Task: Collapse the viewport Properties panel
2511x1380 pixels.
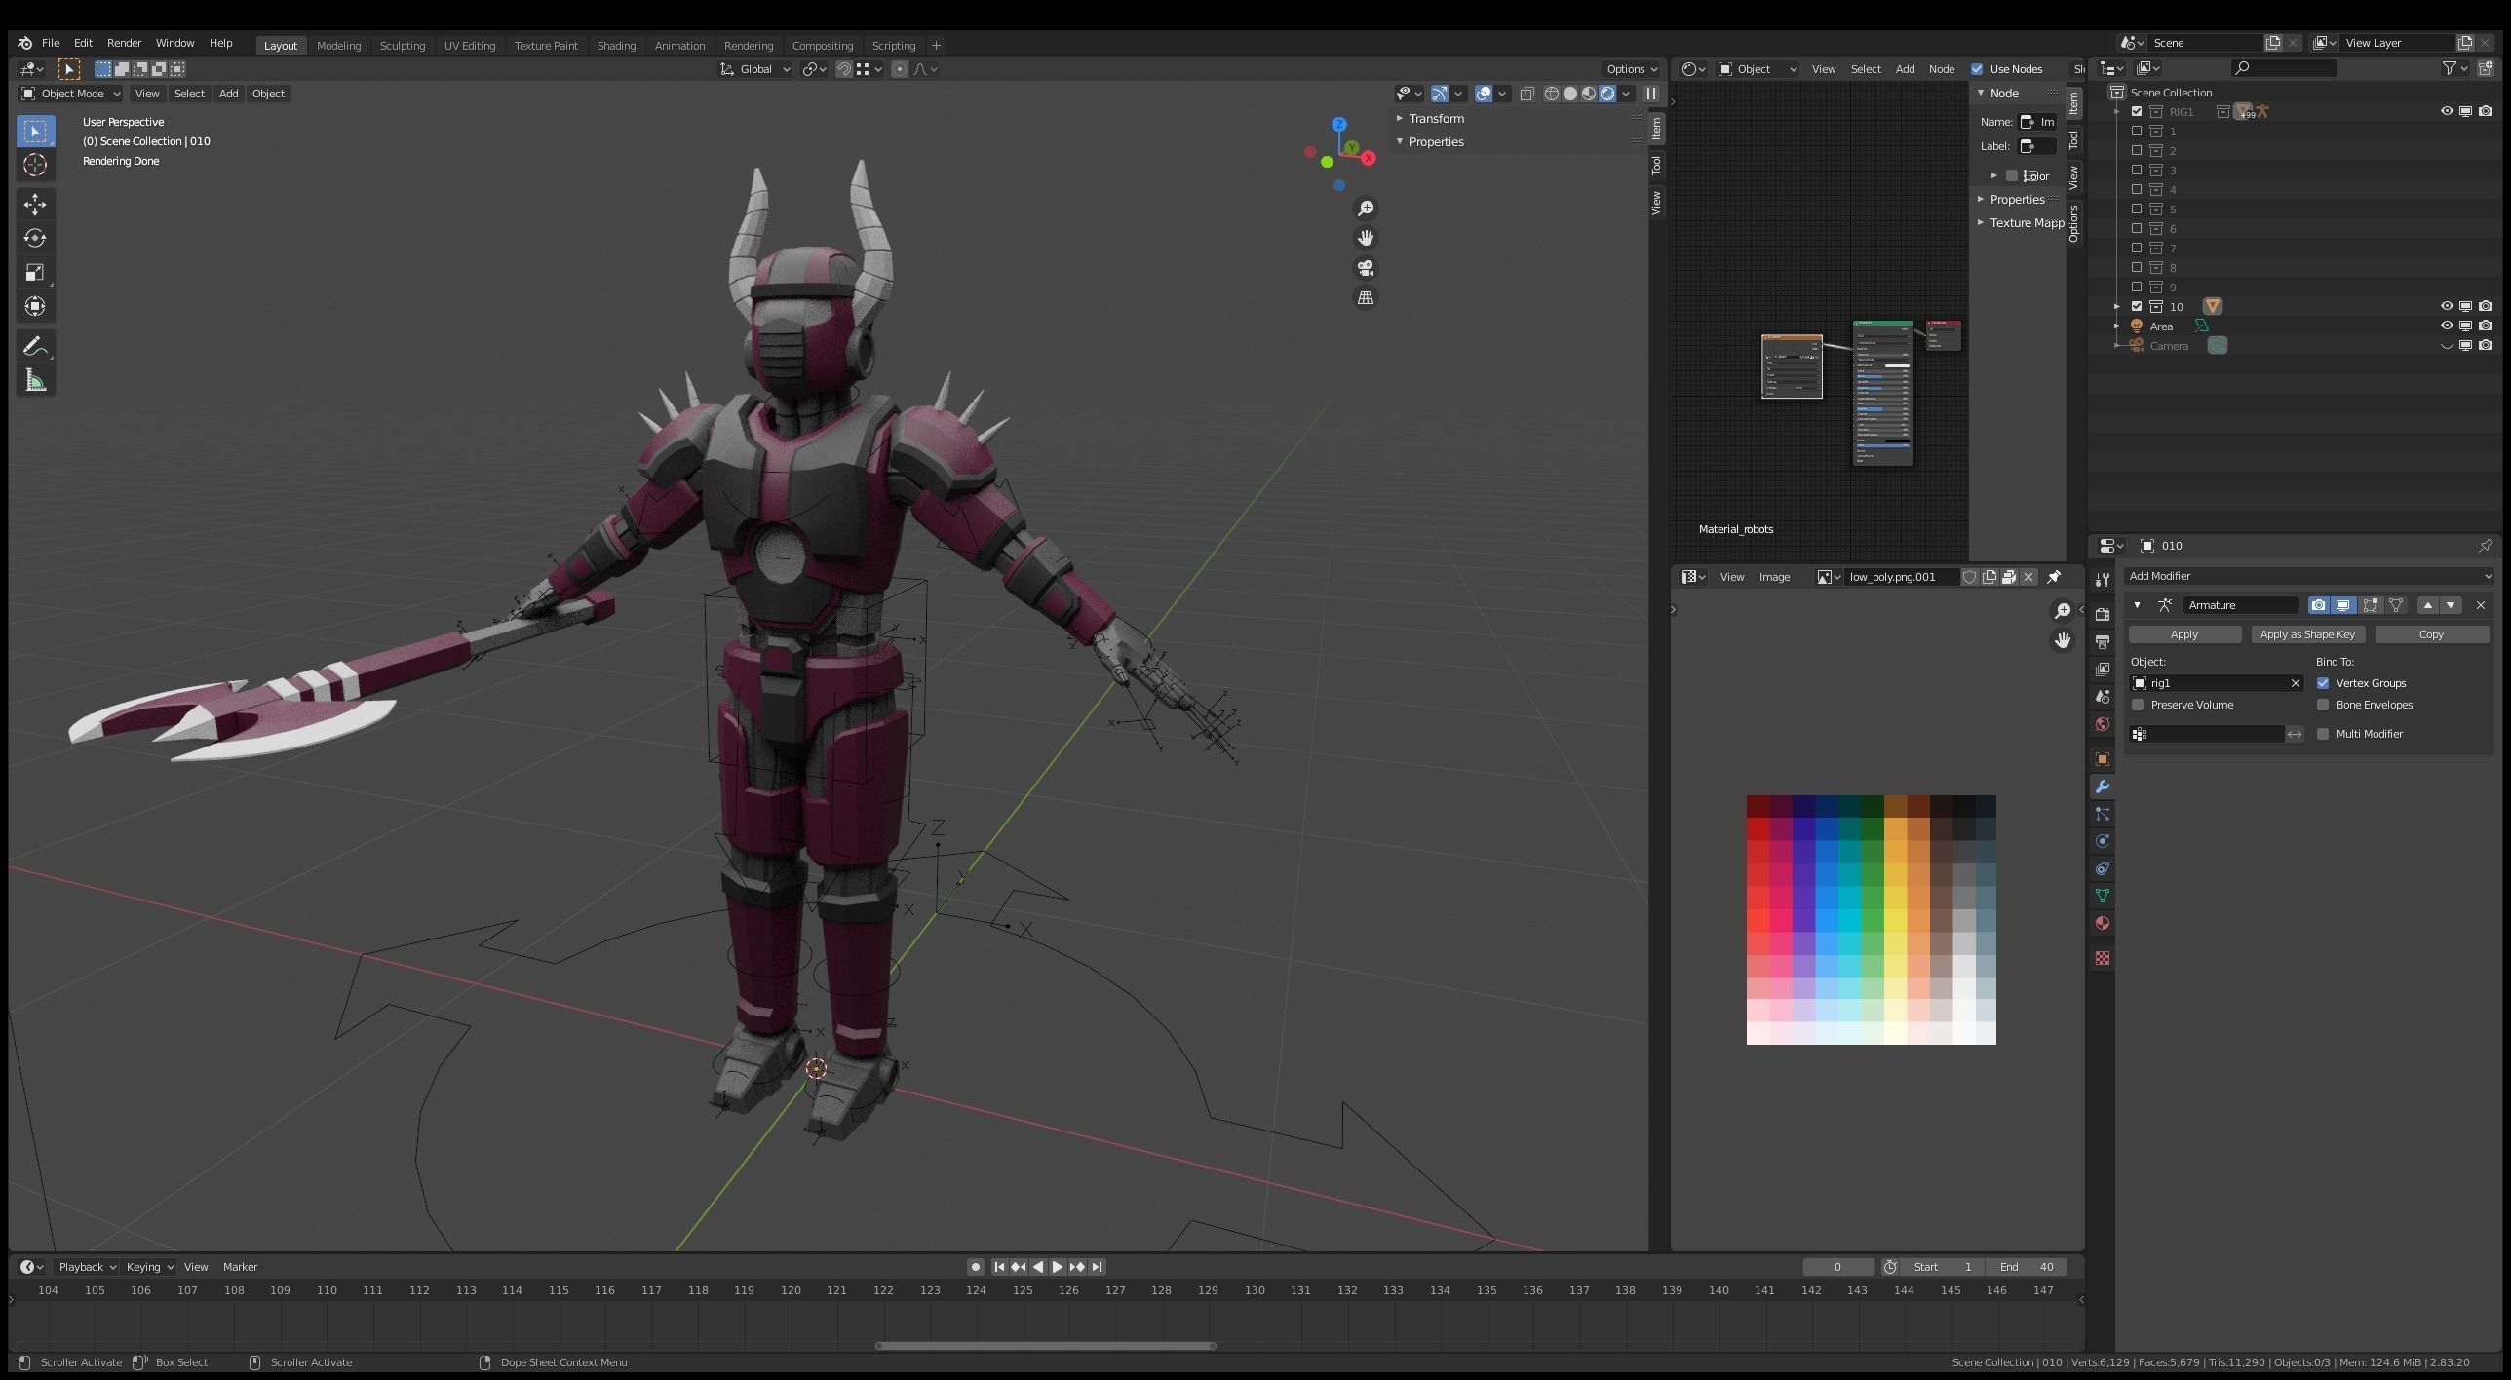Action: 1436,141
